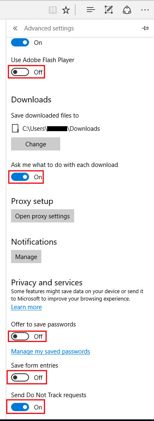Image resolution: width=154 pixels, height=421 pixels.
Task: Pin the Advanced settings pane
Action: tap(145, 28)
